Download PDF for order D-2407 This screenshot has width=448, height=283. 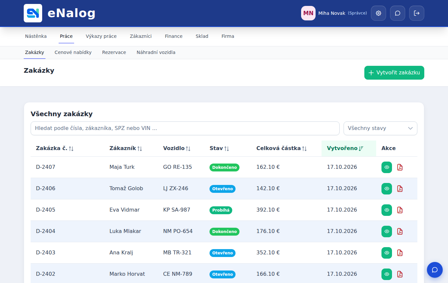pos(400,167)
